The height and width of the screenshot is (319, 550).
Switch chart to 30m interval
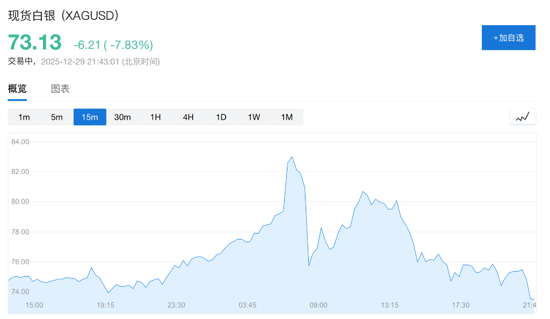(x=122, y=117)
